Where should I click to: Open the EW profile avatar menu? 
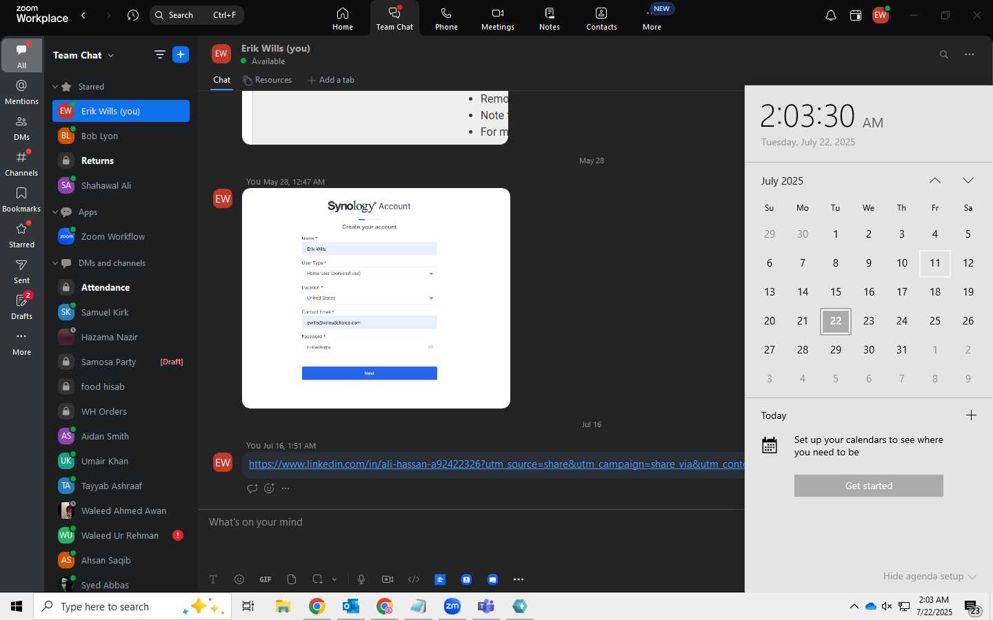click(x=881, y=15)
